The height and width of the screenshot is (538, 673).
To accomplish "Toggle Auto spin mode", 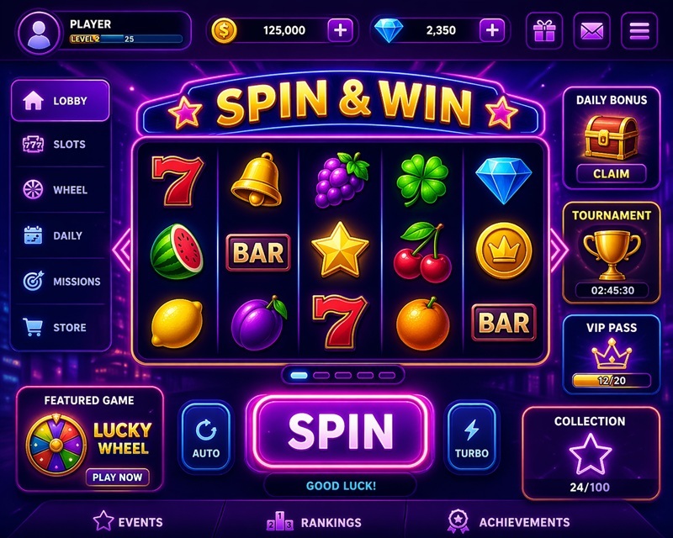I will [x=205, y=437].
